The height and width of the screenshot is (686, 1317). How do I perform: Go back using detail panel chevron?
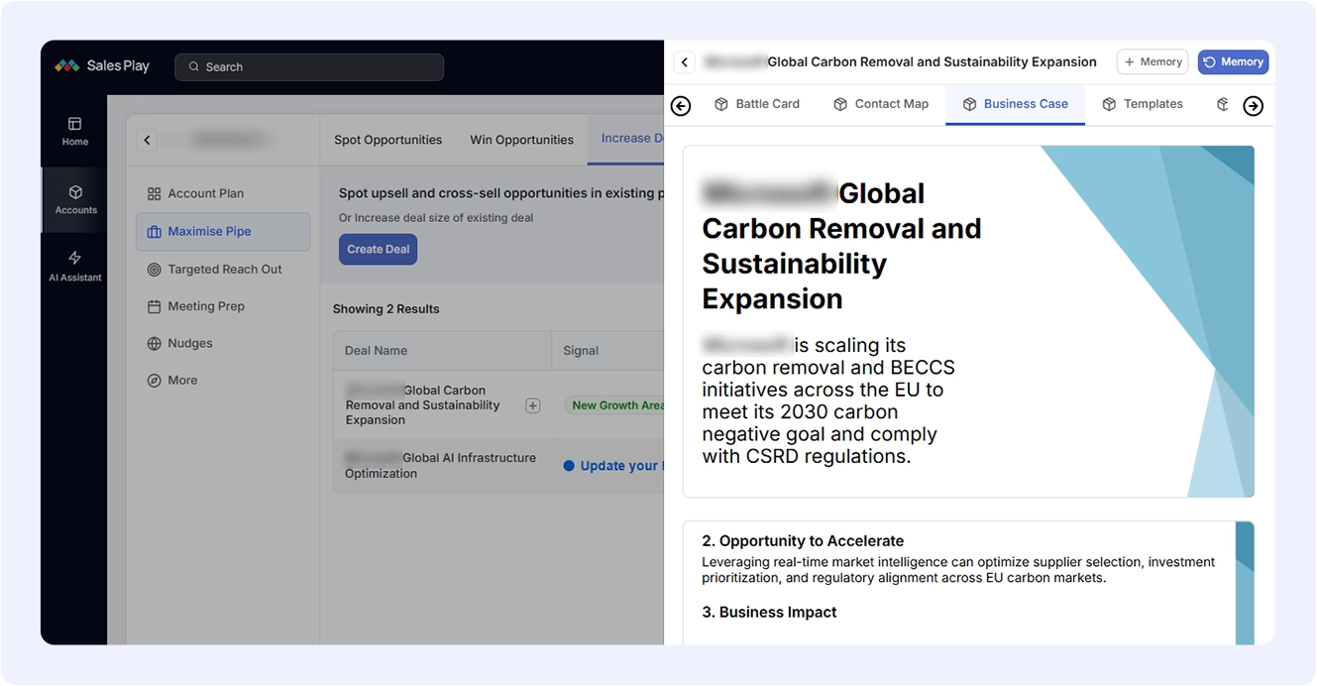pos(685,62)
